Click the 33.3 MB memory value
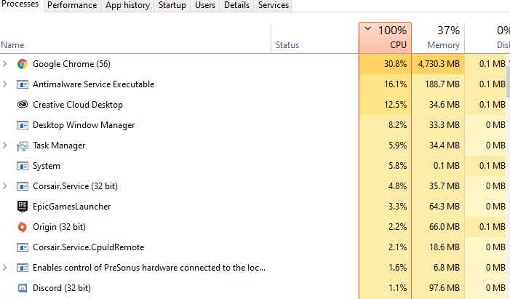This screenshot has width=510, height=299. (445, 125)
